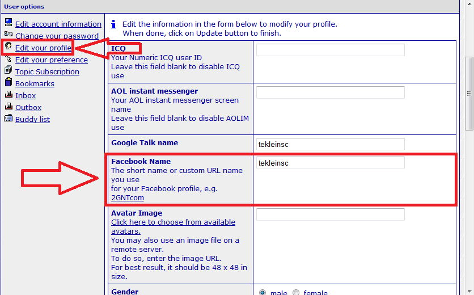This screenshot has height=295, width=474.
Task: Click the vertical scrollbar thumb
Action: point(469,94)
